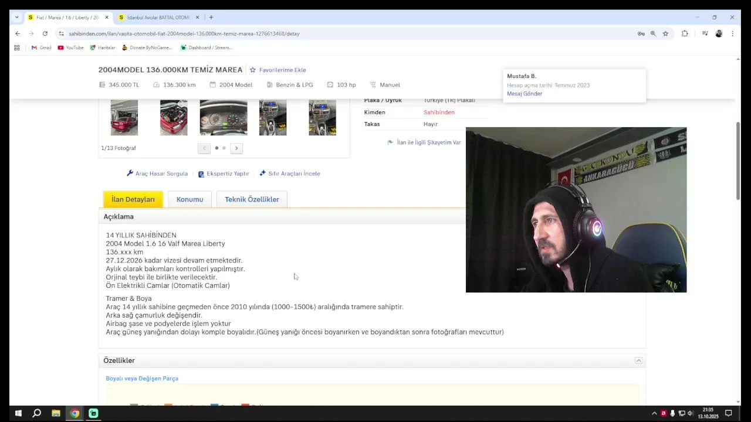The height and width of the screenshot is (422, 751).
Task: Switch to the İstanbul Avcılar BATTAL OTOMOTİV tab
Action: coord(158,18)
